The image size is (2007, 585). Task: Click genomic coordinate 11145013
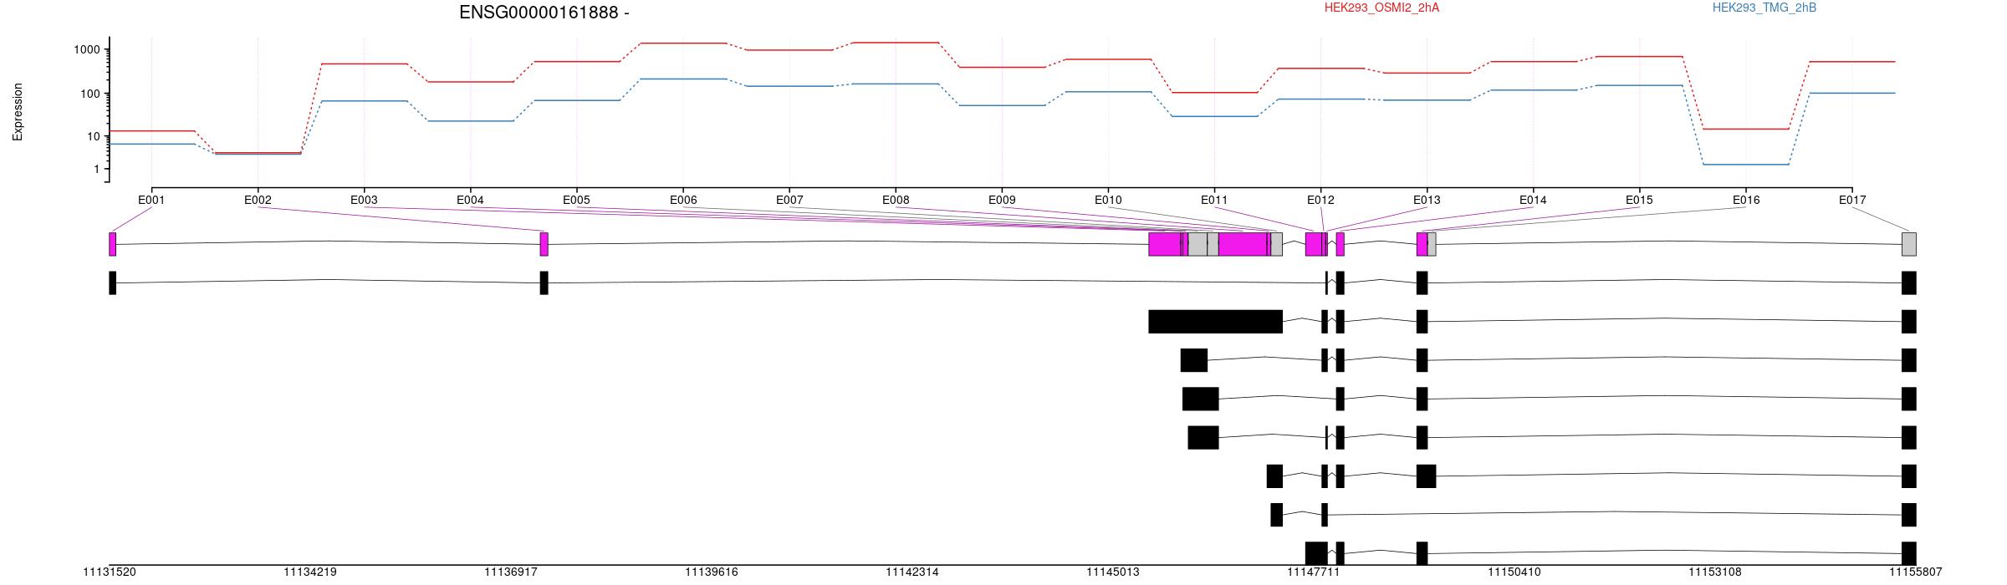pos(1113,572)
